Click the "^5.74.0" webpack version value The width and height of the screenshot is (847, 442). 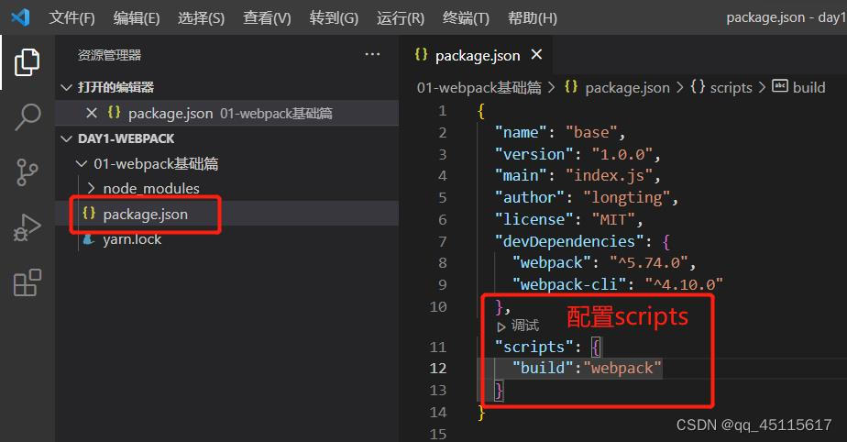click(648, 263)
